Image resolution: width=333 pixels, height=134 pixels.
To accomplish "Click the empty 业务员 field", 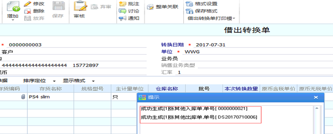I will (257, 59).
